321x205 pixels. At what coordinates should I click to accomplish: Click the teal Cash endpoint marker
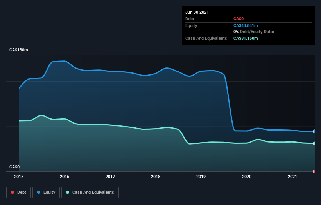[x=314, y=143]
